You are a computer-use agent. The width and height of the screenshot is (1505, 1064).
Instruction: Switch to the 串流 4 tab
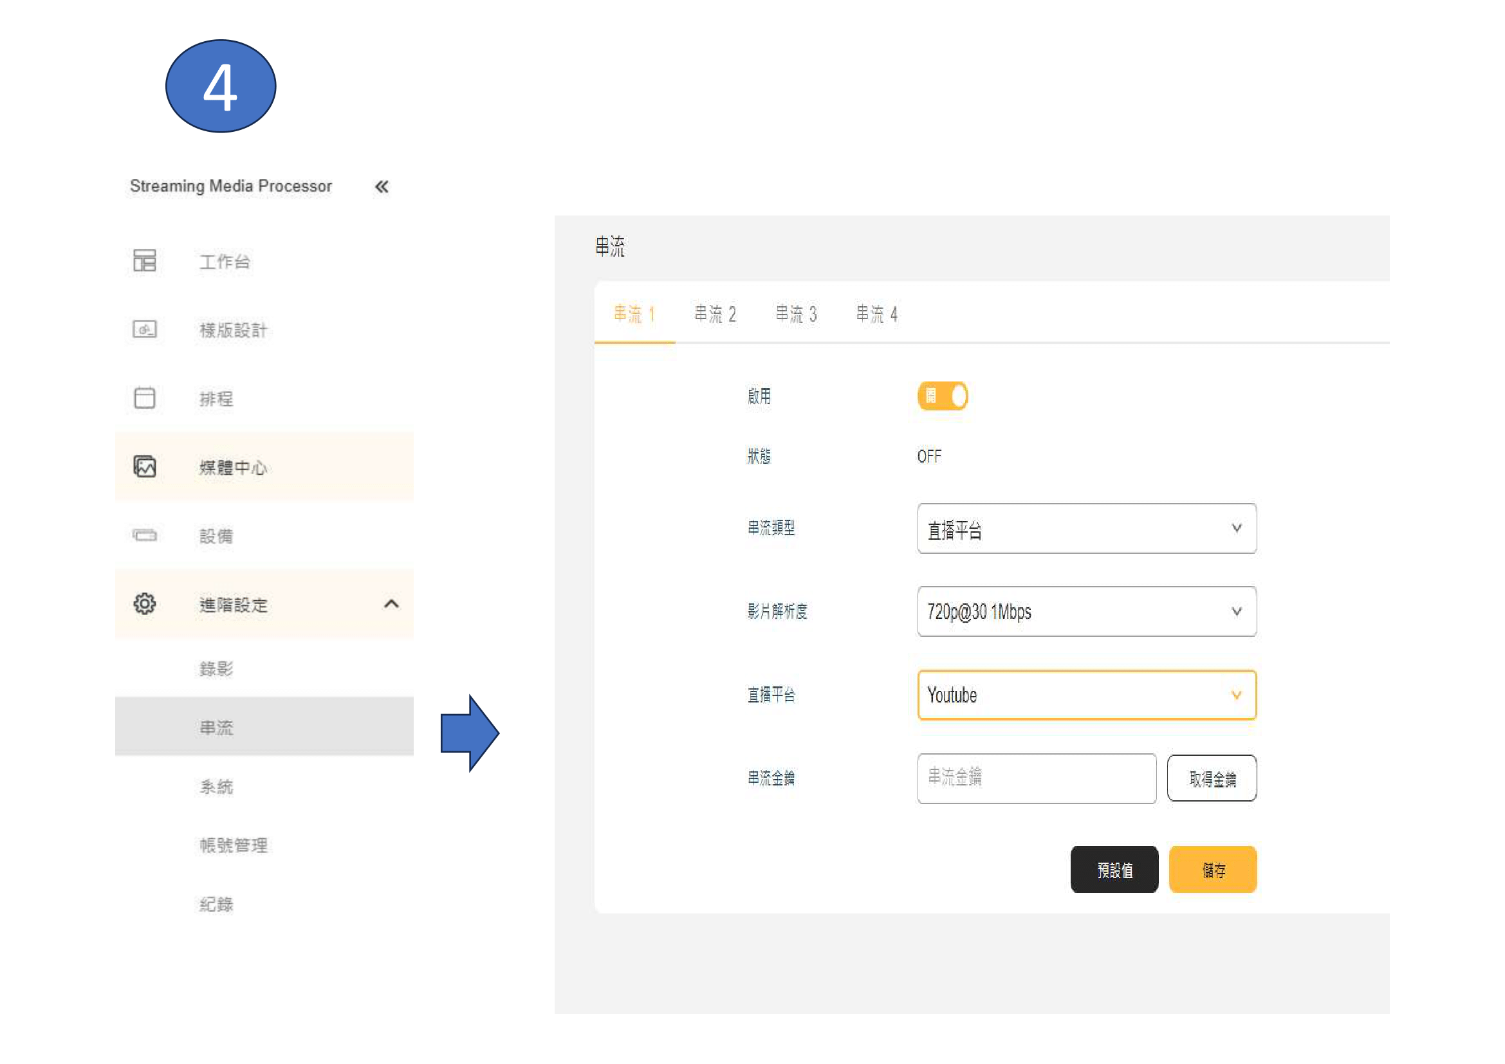tap(876, 314)
